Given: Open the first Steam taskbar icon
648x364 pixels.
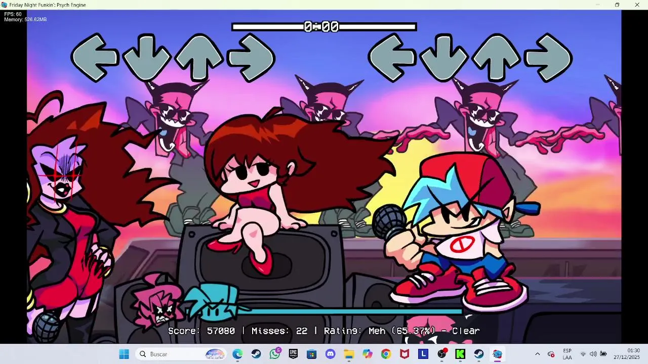Looking at the screenshot, I should (x=256, y=354).
